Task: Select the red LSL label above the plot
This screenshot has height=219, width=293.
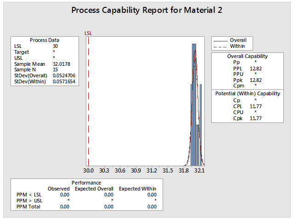Action: (88, 33)
